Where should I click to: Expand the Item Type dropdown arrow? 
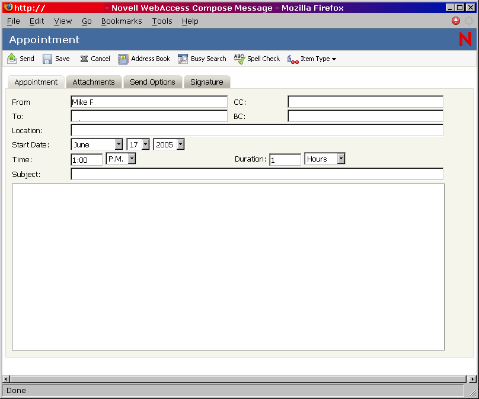pos(334,59)
